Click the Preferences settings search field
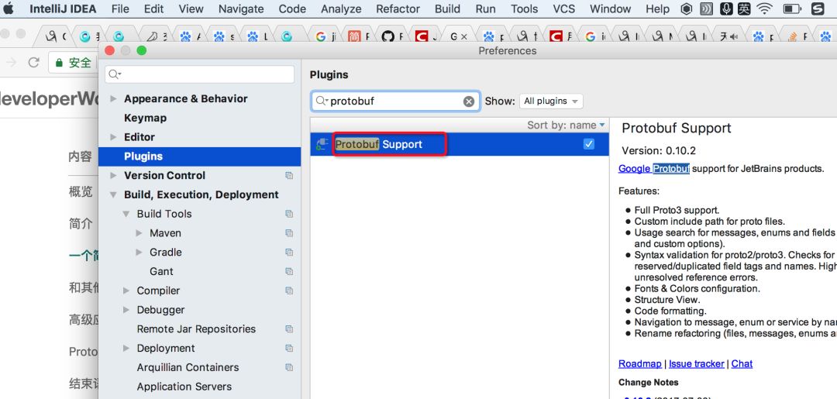This screenshot has height=399, width=837. [x=200, y=74]
